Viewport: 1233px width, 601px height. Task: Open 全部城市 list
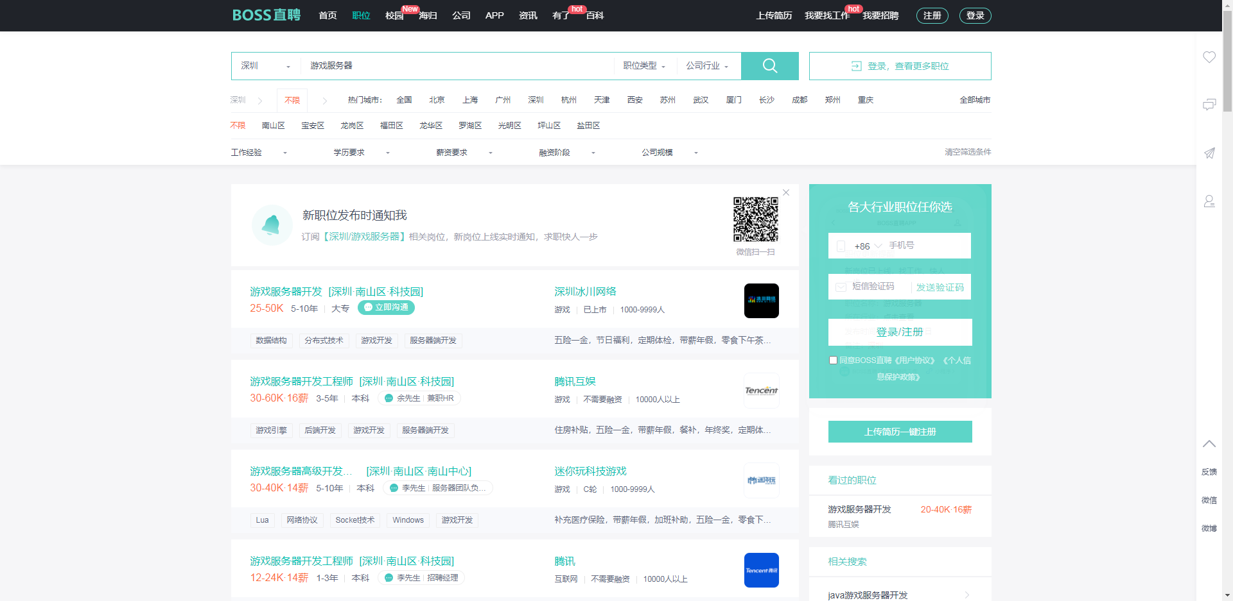(975, 100)
